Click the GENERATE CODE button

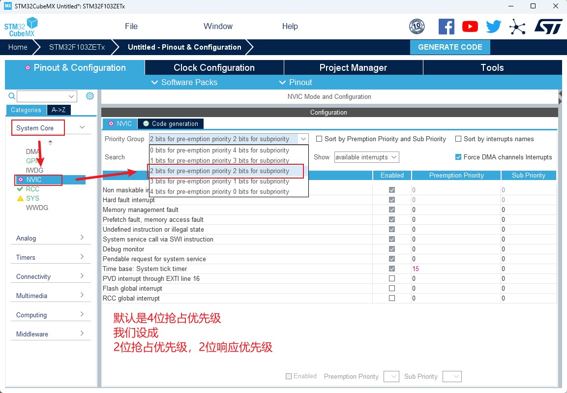[x=450, y=47]
